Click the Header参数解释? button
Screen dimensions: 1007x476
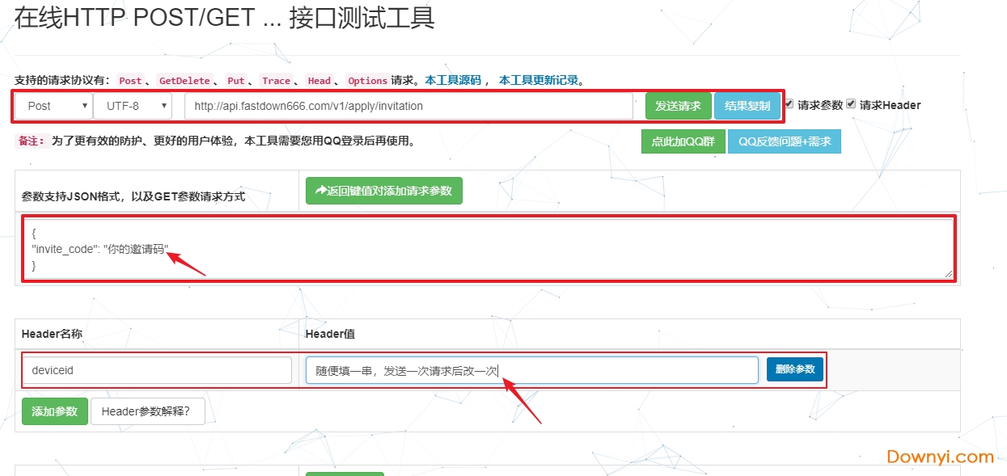[148, 411]
